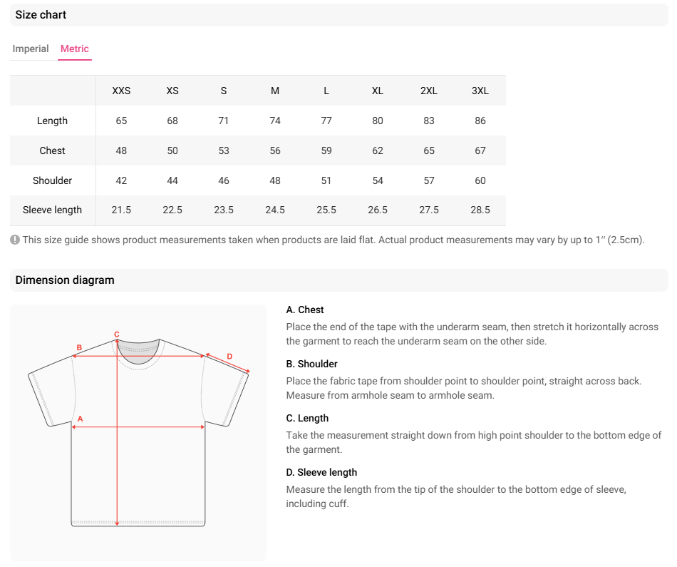677x567 pixels.
Task: Click the C. Length description title
Action: [307, 418]
